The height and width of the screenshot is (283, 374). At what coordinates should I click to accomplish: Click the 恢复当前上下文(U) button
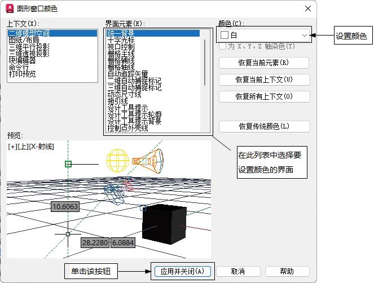click(x=264, y=79)
